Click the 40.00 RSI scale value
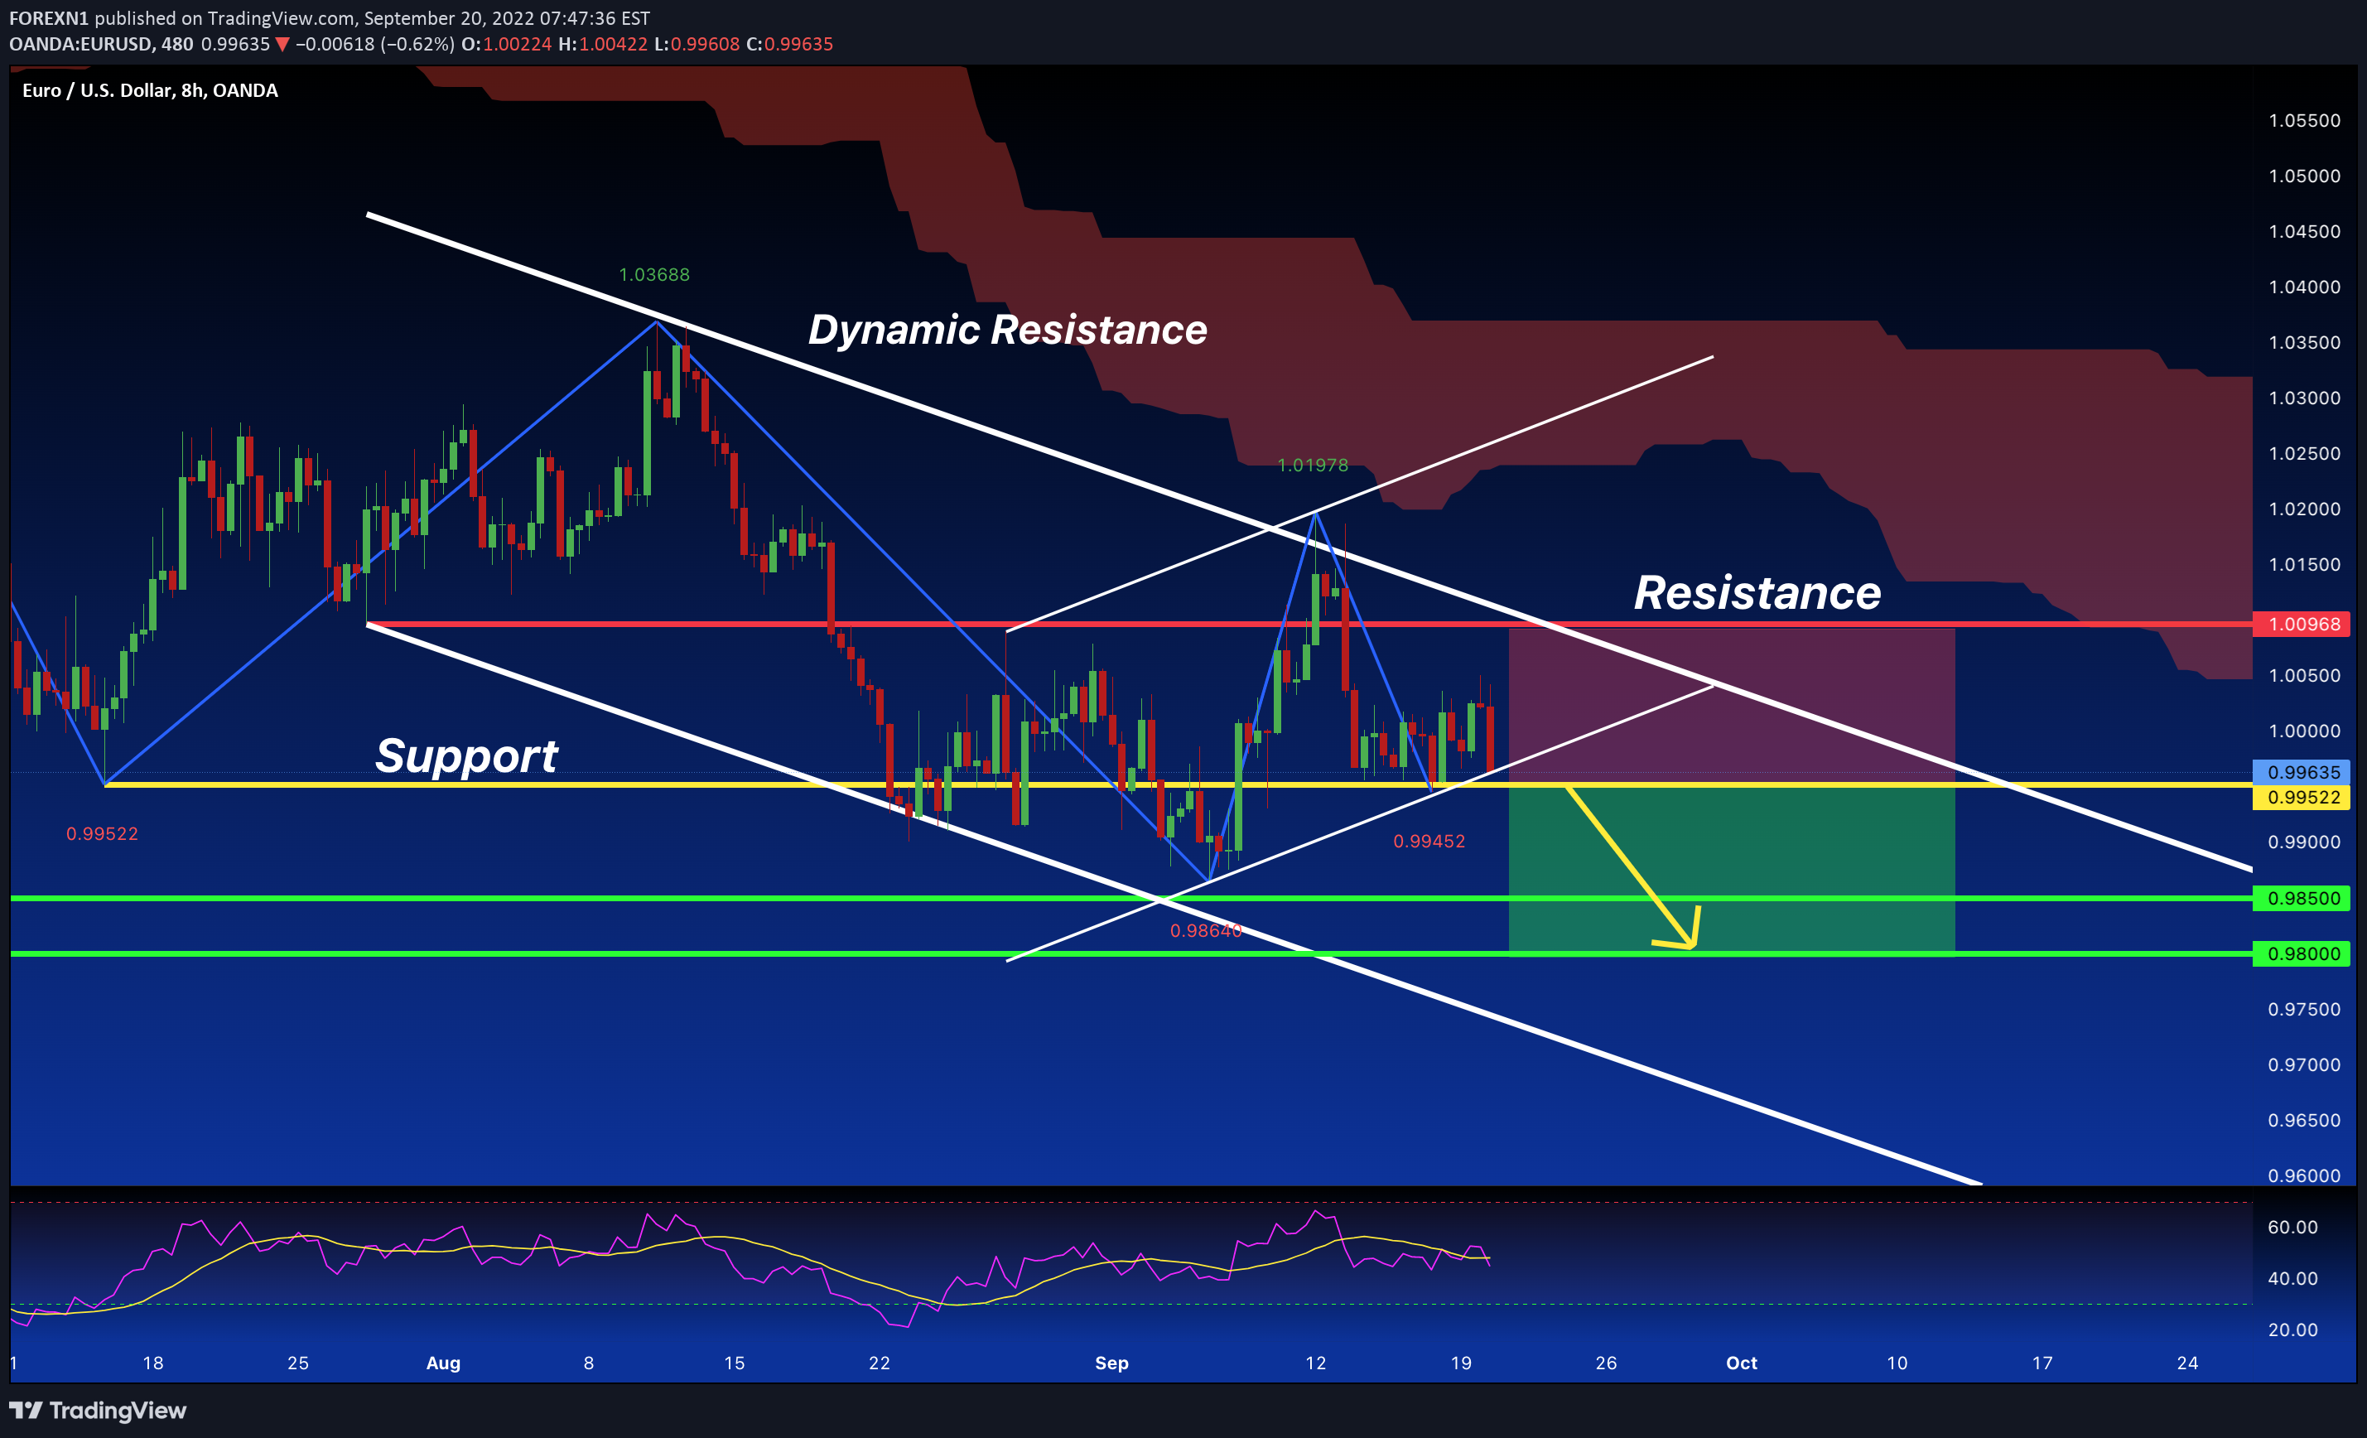This screenshot has width=2367, height=1438. (x=2293, y=1278)
